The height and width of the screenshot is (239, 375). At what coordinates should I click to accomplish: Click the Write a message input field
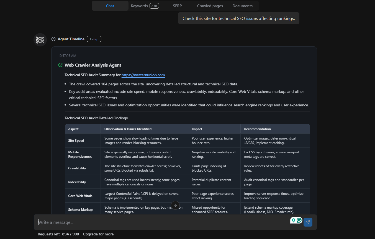tap(111, 222)
